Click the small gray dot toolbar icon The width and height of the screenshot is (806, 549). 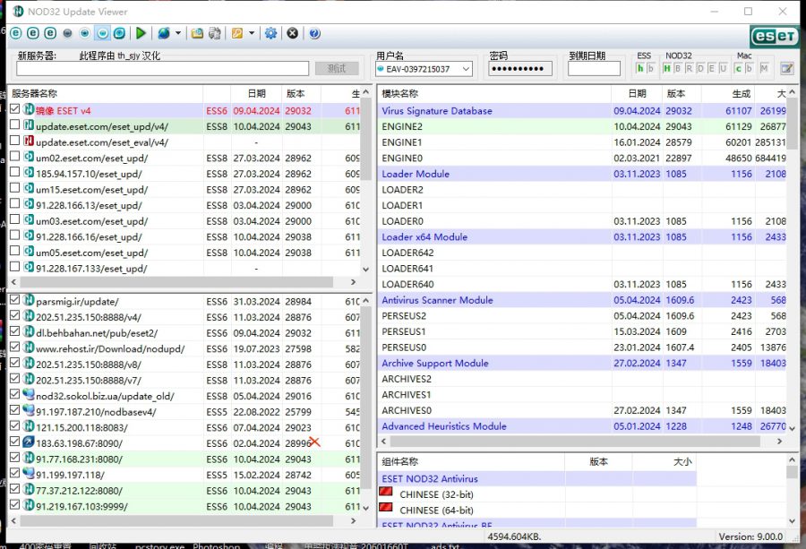67,33
